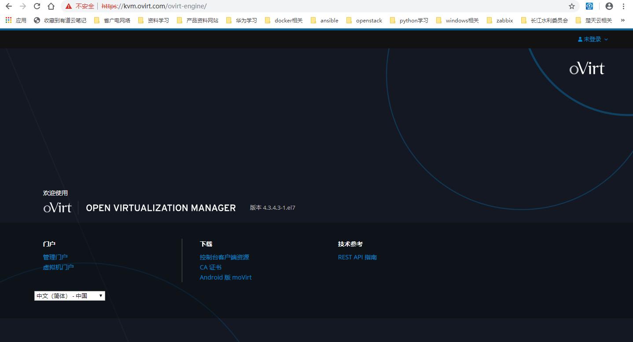Image resolution: width=633 pixels, height=342 pixels.
Task: Open the zabbix bookmark folder
Action: (x=500, y=20)
